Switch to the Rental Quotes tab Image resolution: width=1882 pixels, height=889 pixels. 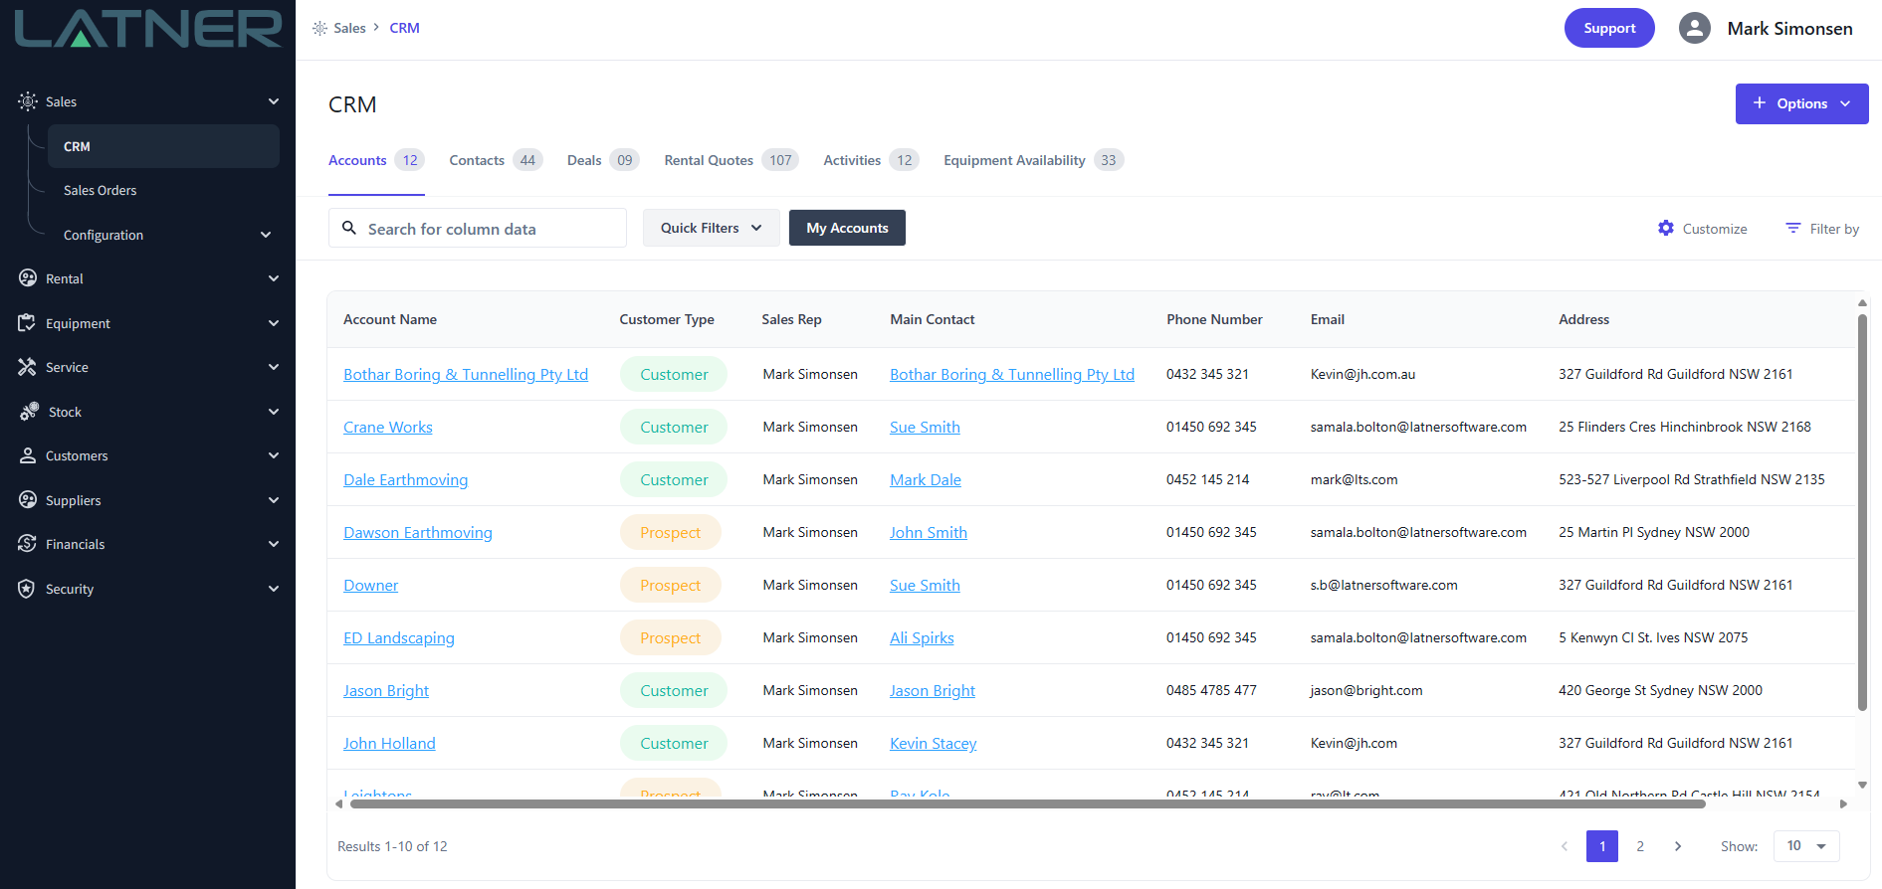coord(709,160)
